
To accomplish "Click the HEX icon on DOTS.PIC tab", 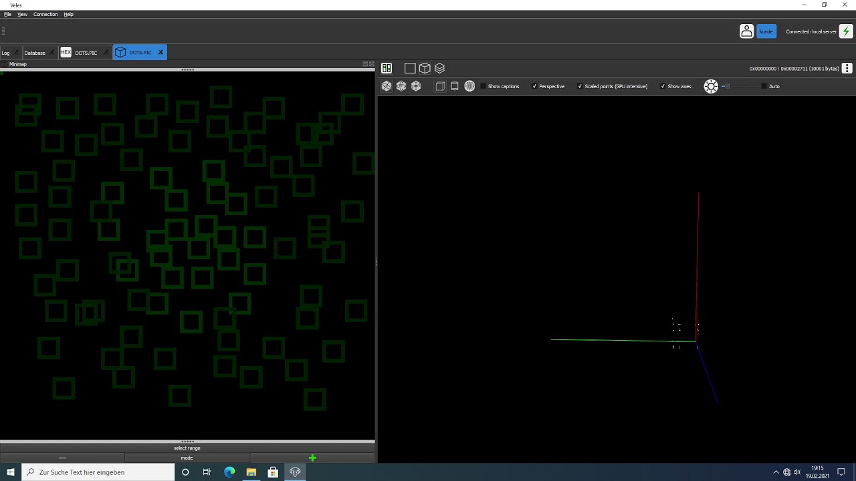I will pos(66,52).
